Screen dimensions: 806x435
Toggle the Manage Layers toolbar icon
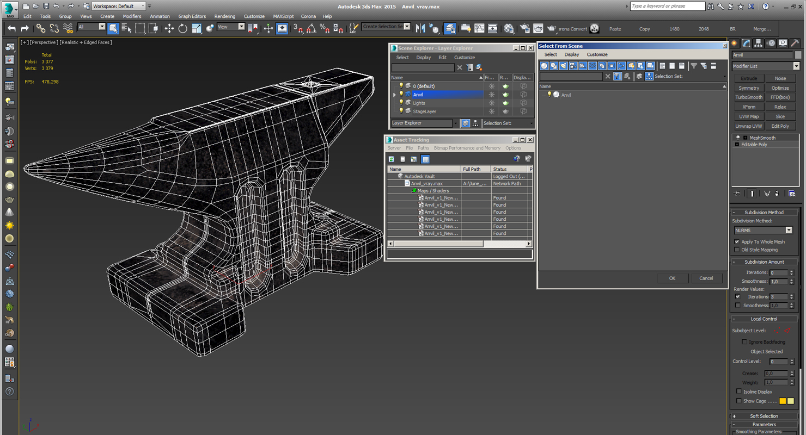coord(450,28)
